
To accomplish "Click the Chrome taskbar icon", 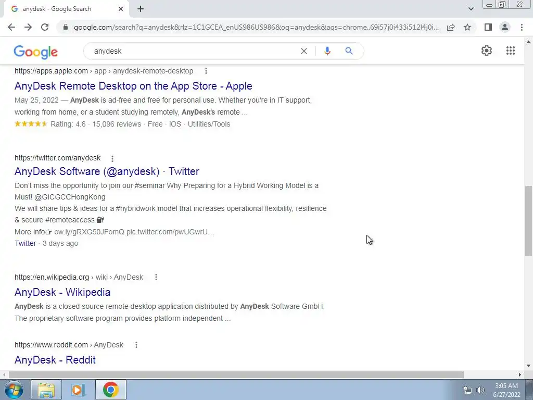I will [x=110, y=390].
